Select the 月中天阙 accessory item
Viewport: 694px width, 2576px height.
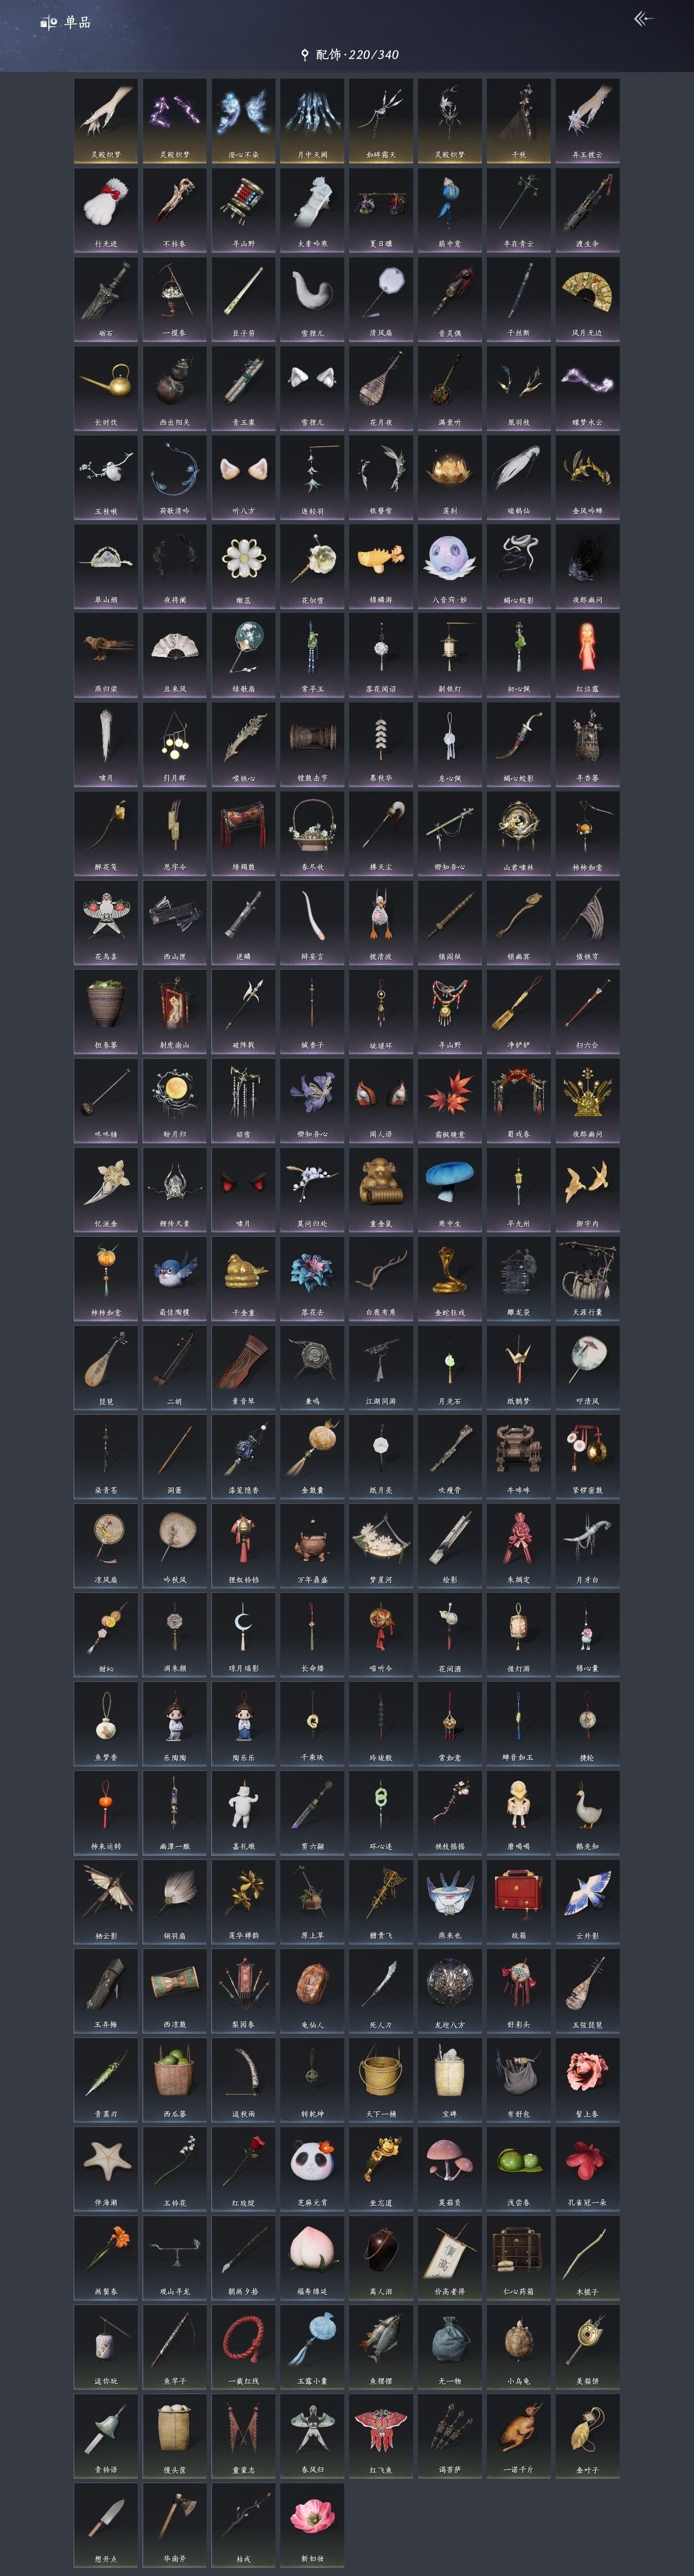312,121
